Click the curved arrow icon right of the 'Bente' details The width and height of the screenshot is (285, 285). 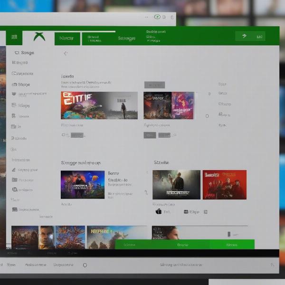pos(146,192)
